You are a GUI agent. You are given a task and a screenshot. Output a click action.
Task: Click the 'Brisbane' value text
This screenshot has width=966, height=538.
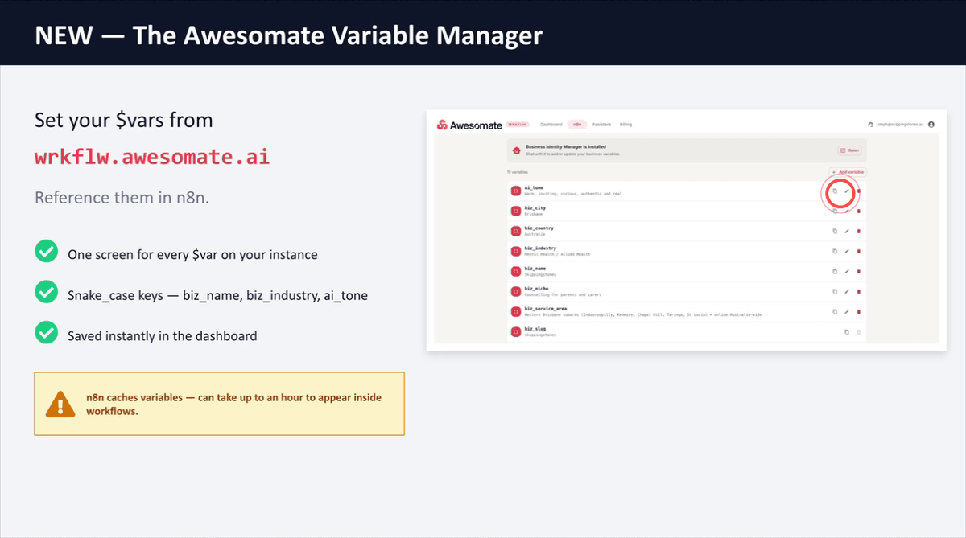(x=535, y=214)
